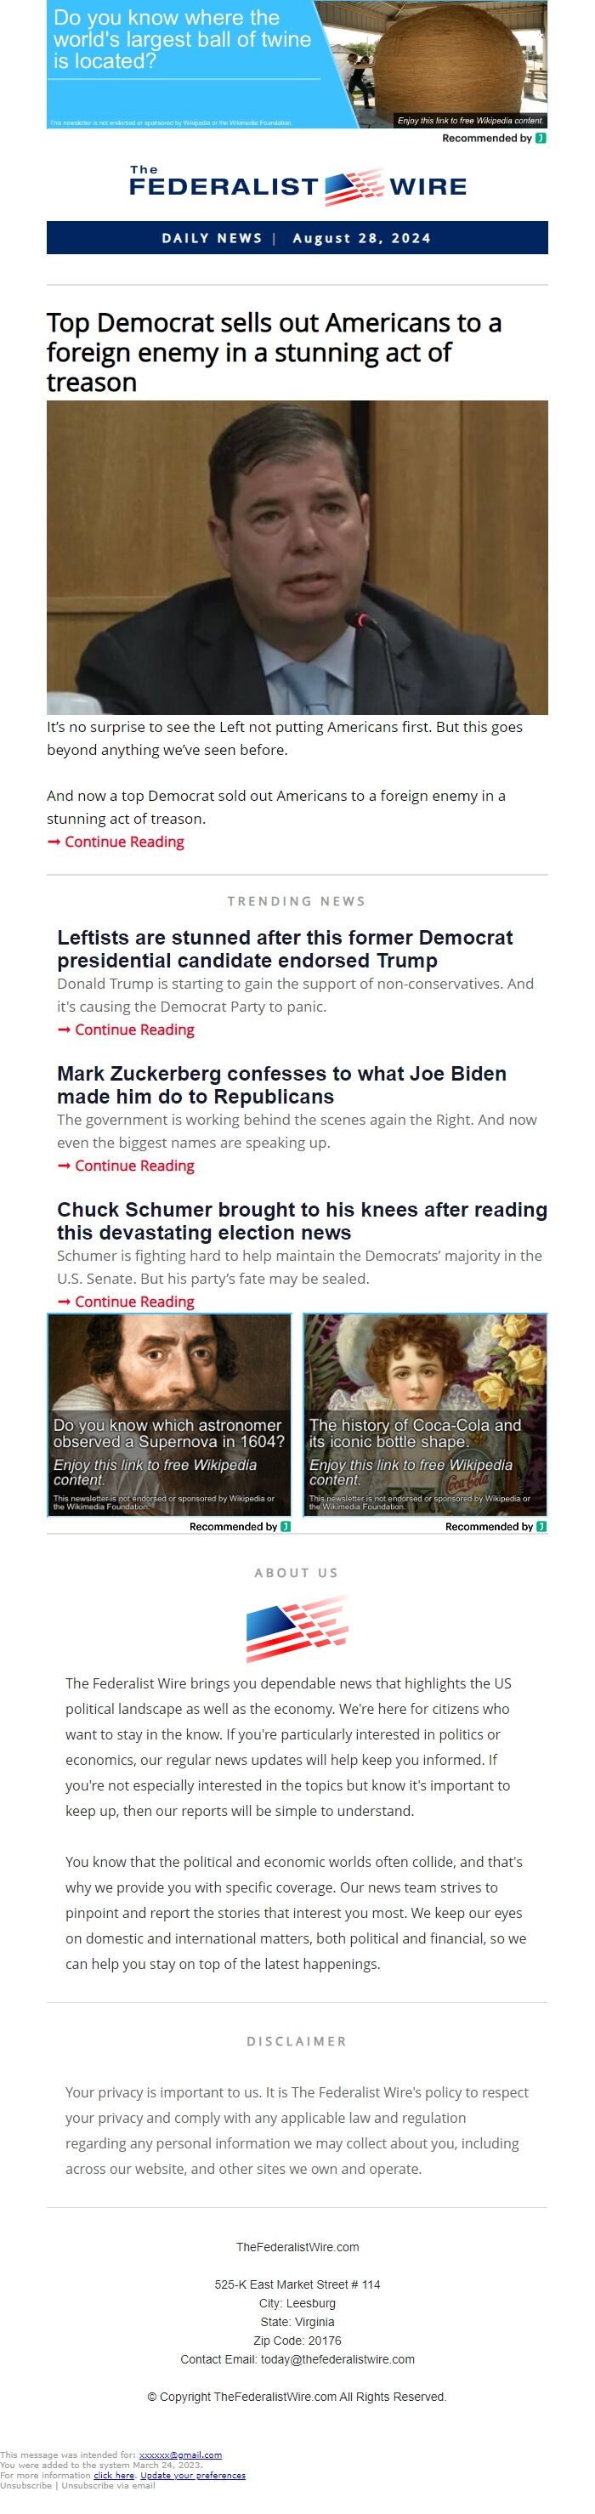Open the astronomer Supernova 1604 ad
The width and height of the screenshot is (595, 2514).
(x=170, y=1414)
